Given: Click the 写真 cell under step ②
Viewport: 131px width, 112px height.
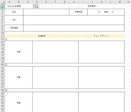Looking at the screenshot, I should pyautogui.click(x=19, y=77).
